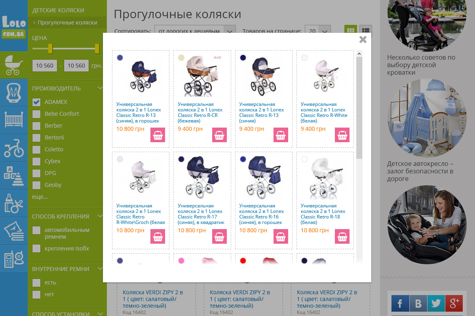Open the car seats category icon
Image resolution: width=475 pixels, height=316 pixels.
tap(14, 93)
